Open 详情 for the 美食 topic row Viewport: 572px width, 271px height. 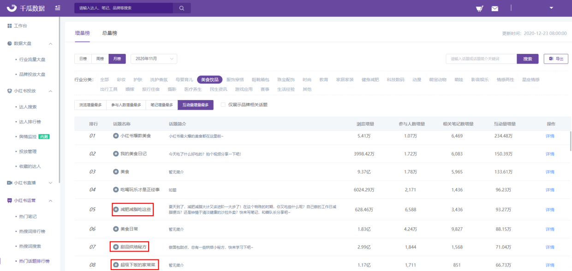(550, 171)
